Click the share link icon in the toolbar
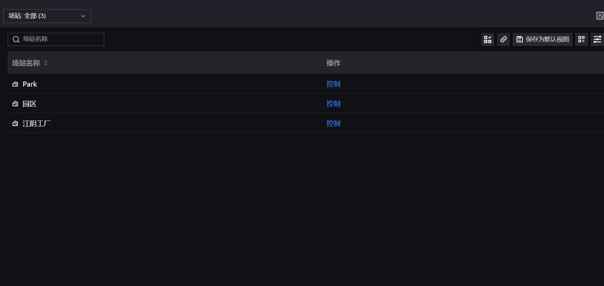Image resolution: width=604 pixels, height=286 pixels. pos(503,39)
